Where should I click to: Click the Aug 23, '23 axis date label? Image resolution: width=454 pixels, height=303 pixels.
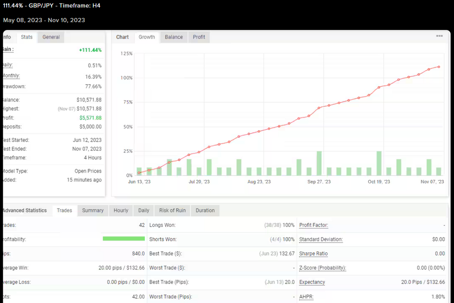click(x=259, y=182)
